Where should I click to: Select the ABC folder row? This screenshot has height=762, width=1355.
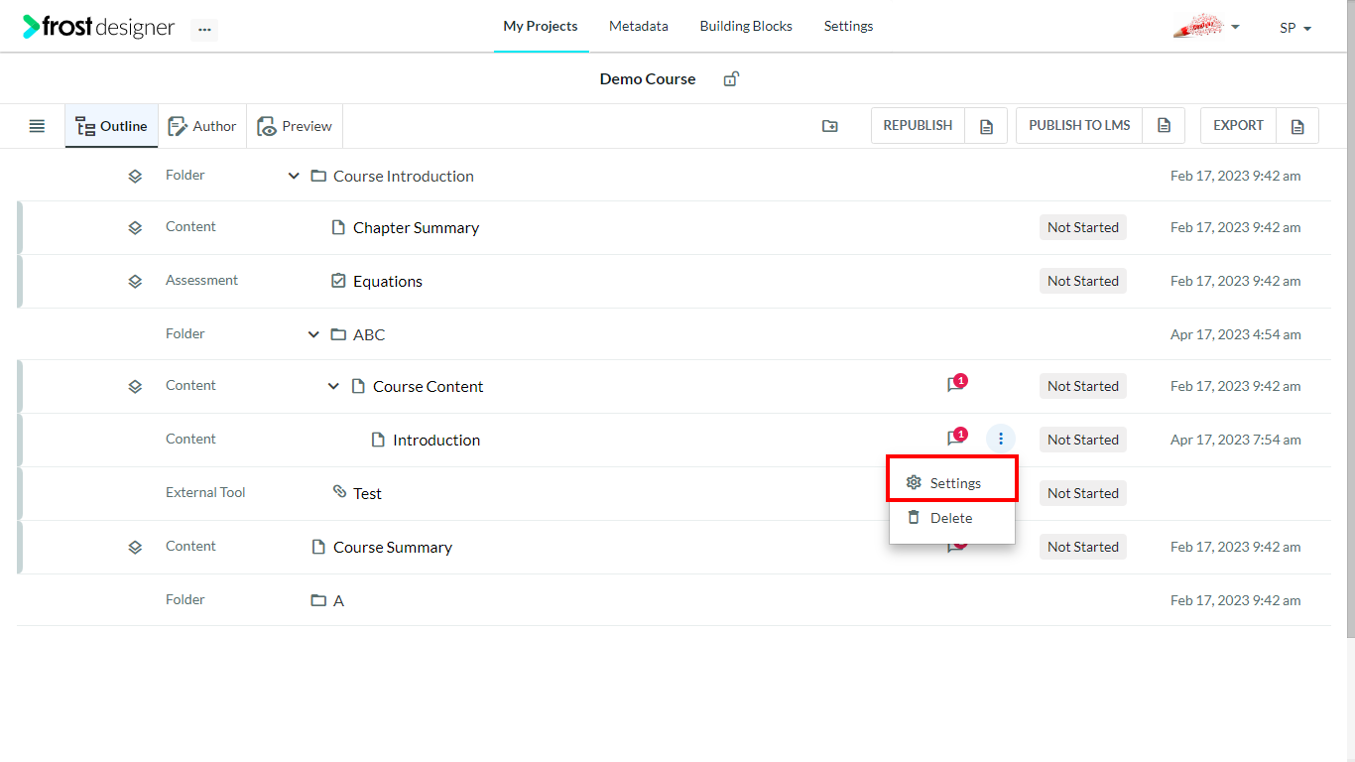(x=675, y=334)
